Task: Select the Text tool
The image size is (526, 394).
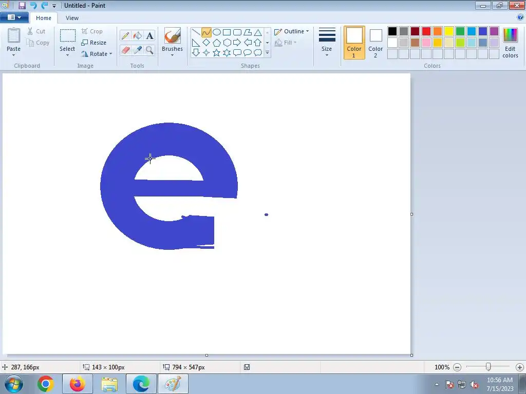Action: pyautogui.click(x=149, y=35)
